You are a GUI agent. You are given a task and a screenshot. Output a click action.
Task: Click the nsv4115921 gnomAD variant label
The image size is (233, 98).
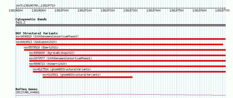click(x=71, y=75)
